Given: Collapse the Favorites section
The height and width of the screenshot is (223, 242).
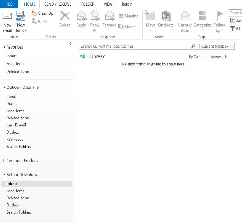Looking at the screenshot, I should 4,47.
